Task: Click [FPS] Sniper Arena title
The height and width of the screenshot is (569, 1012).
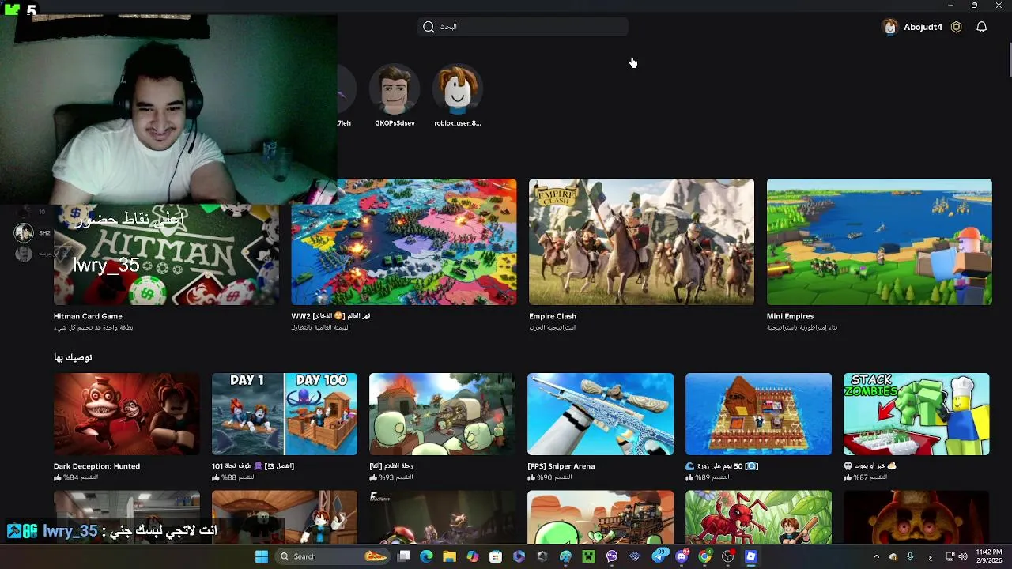Action: [561, 466]
